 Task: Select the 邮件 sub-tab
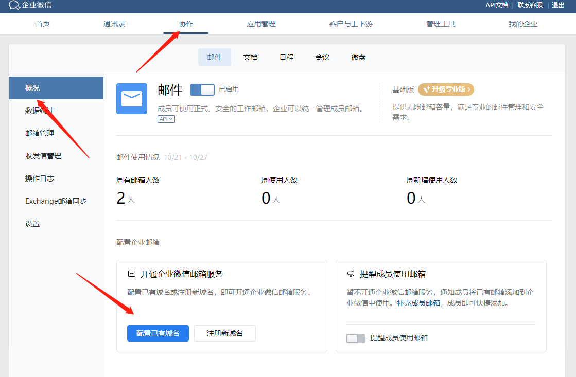215,57
